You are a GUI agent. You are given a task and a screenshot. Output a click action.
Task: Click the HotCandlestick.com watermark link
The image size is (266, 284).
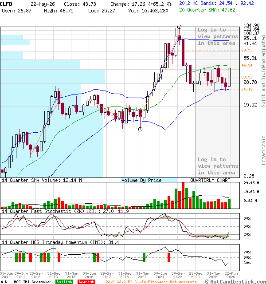coord(235,282)
